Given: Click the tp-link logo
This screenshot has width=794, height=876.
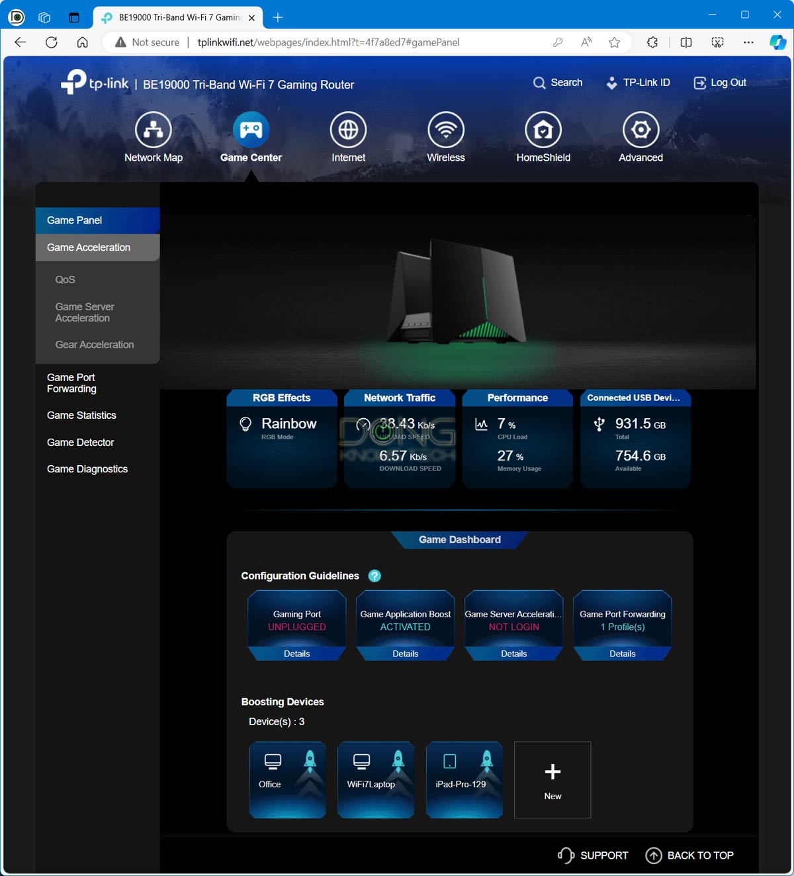Looking at the screenshot, I should pos(95,83).
